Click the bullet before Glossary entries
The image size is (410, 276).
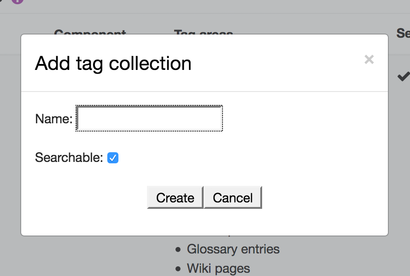[x=178, y=250]
